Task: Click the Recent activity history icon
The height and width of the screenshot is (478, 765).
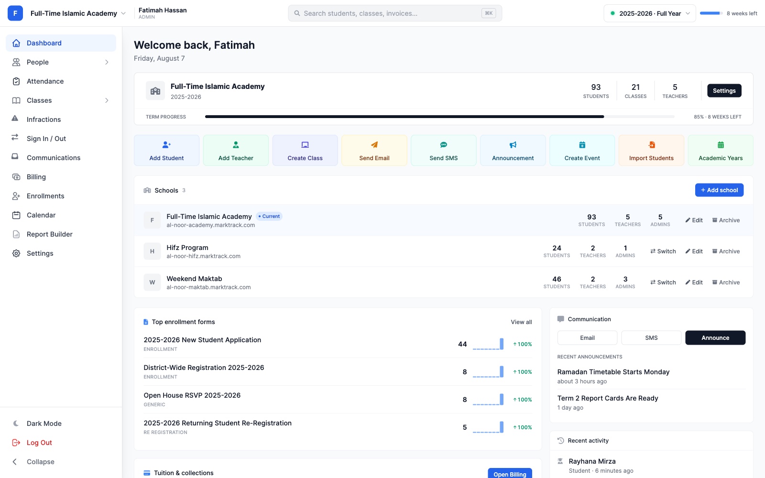Action: click(561, 441)
